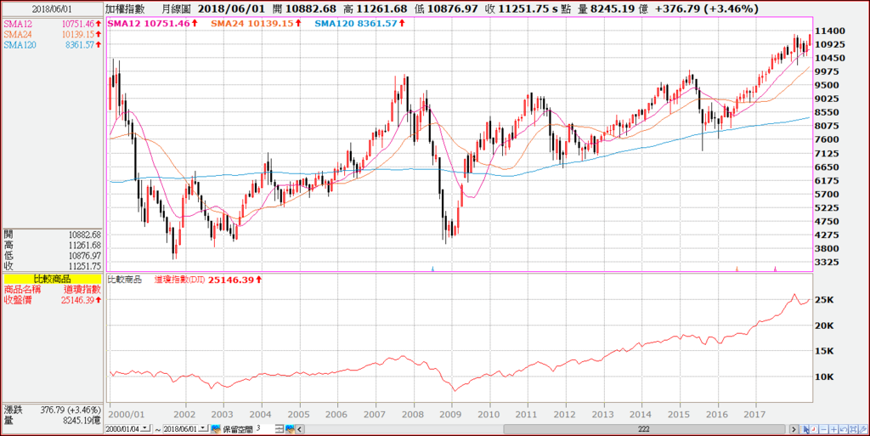
Task: Click the 25K axis label of the Dow chart
Action: pyautogui.click(x=824, y=300)
